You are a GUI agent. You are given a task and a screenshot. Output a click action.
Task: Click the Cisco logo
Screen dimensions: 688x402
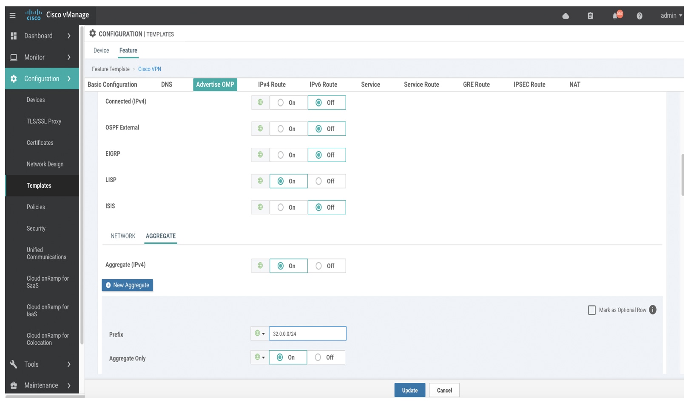click(34, 15)
